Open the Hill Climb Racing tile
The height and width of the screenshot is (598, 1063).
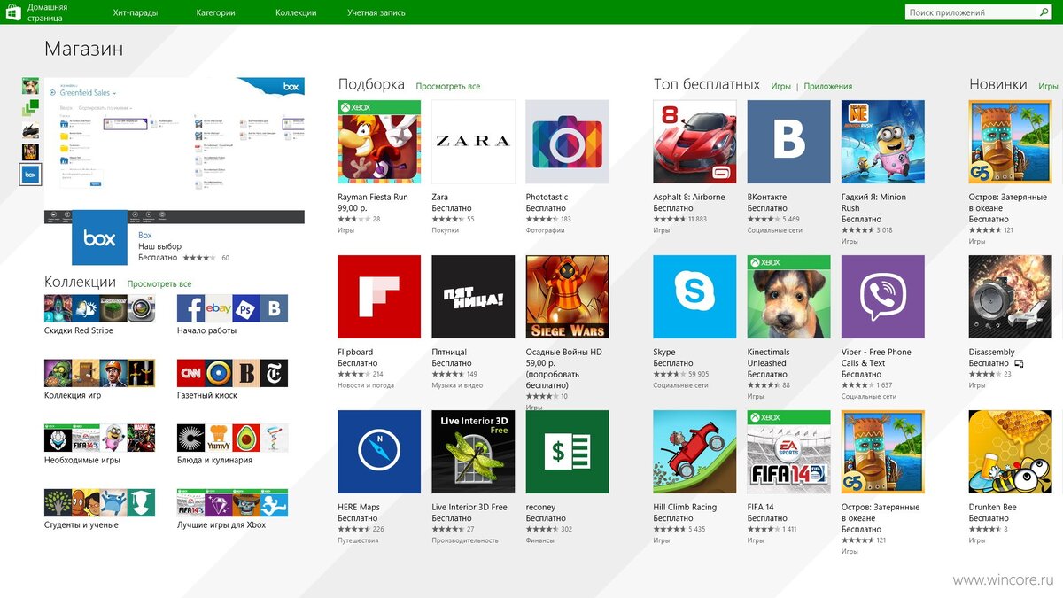pos(694,452)
